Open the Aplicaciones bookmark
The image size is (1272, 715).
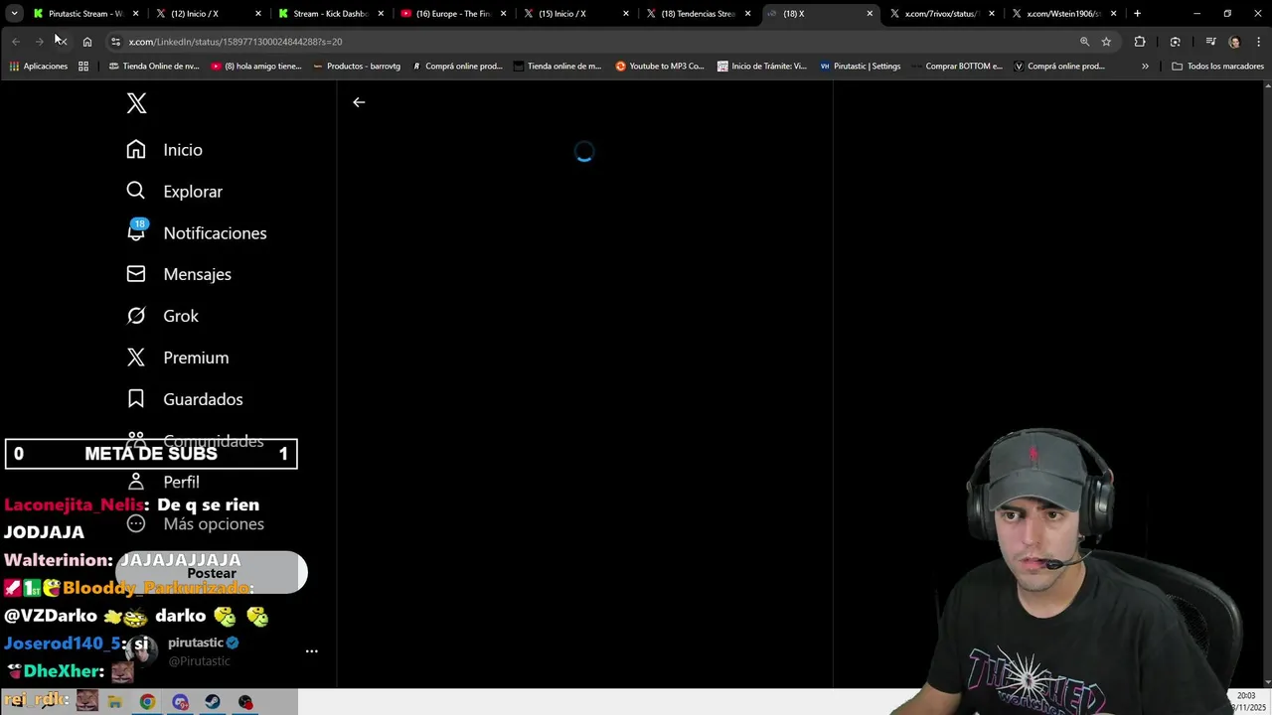pos(39,67)
